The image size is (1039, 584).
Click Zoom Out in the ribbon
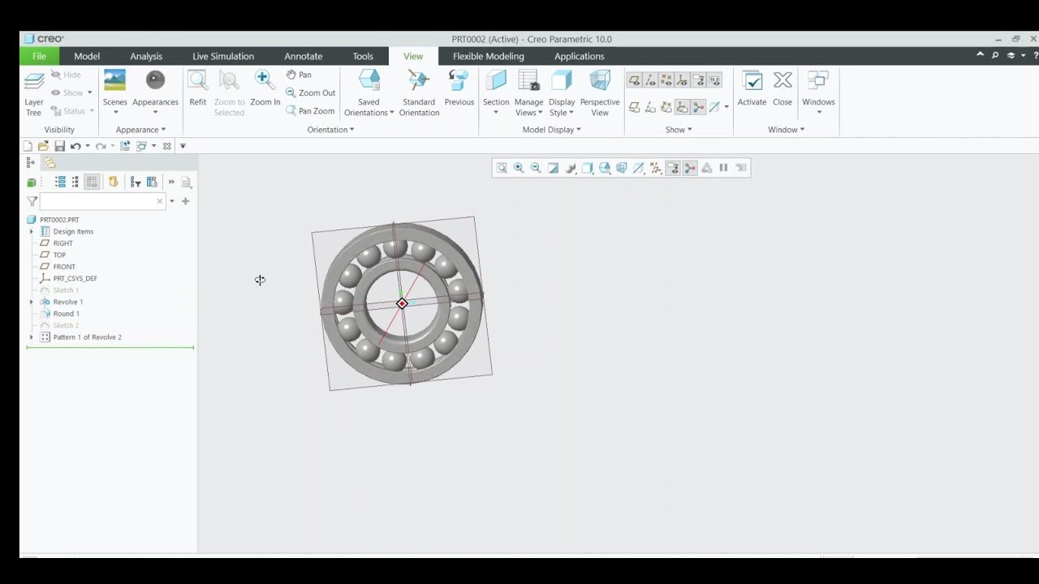[310, 92]
